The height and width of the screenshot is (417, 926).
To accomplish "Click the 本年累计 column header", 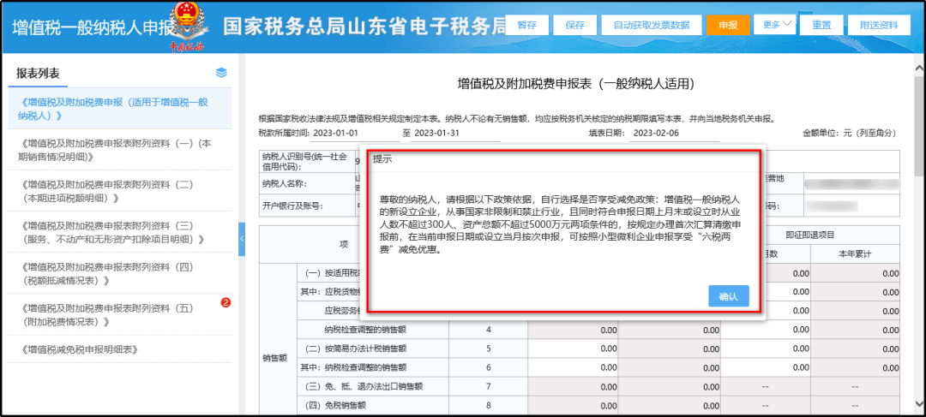I will pos(855,253).
